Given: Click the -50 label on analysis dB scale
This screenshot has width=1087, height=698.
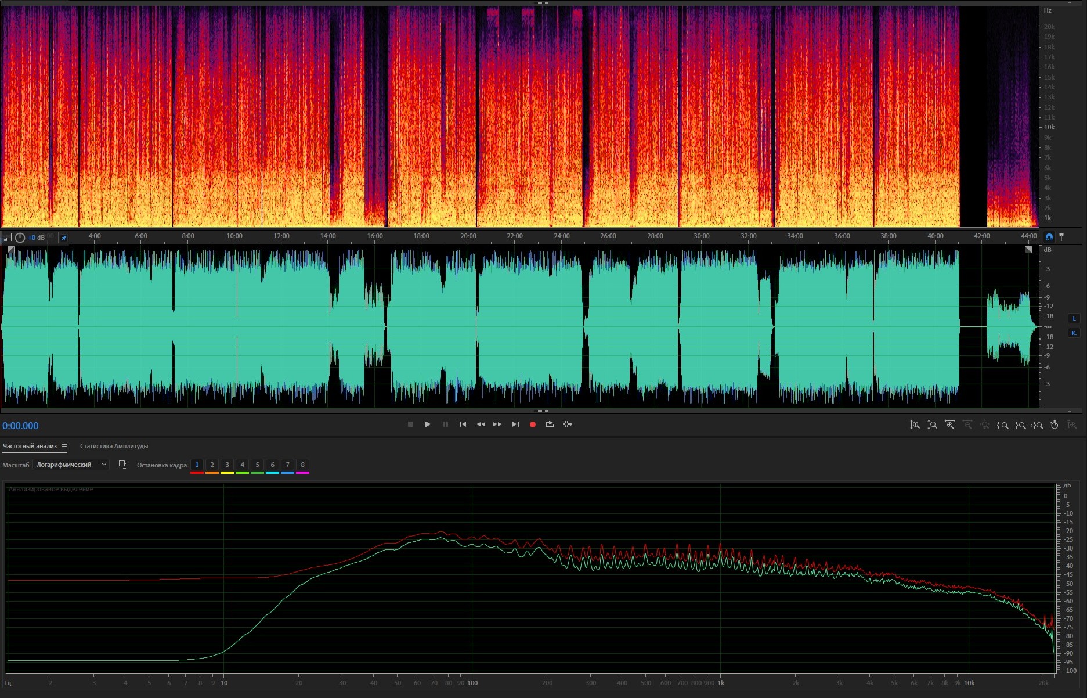Looking at the screenshot, I should coord(1068,583).
